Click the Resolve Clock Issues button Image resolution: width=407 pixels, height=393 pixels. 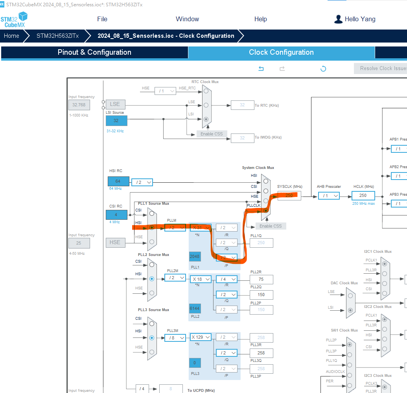(381, 69)
